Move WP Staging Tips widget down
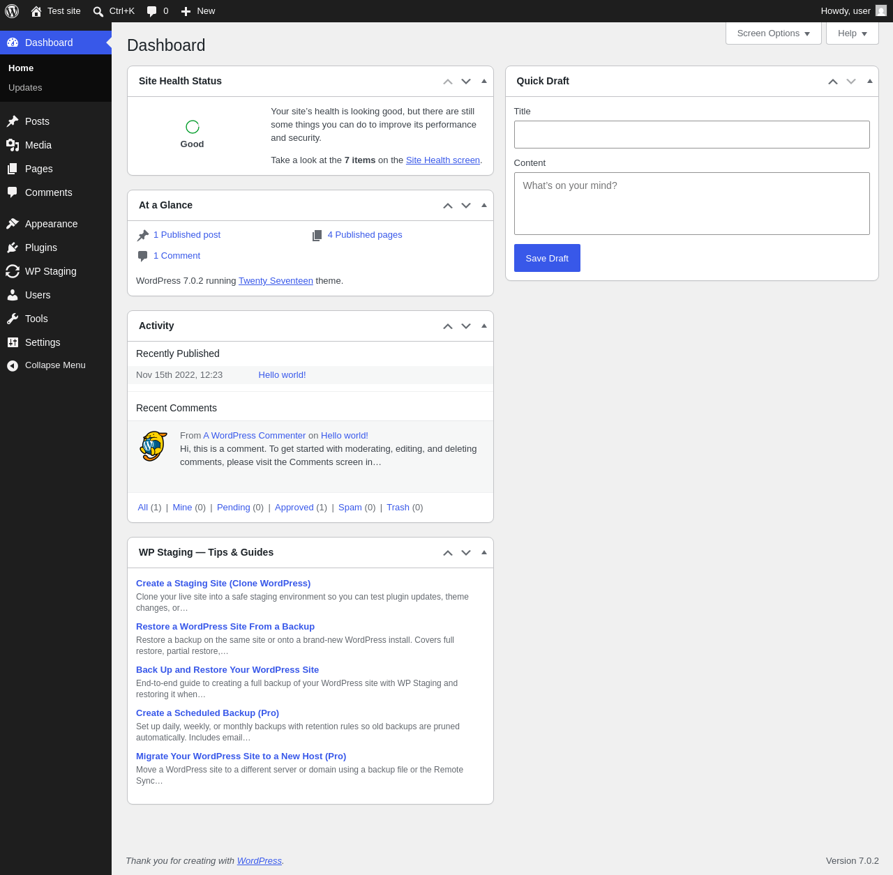 point(466,553)
